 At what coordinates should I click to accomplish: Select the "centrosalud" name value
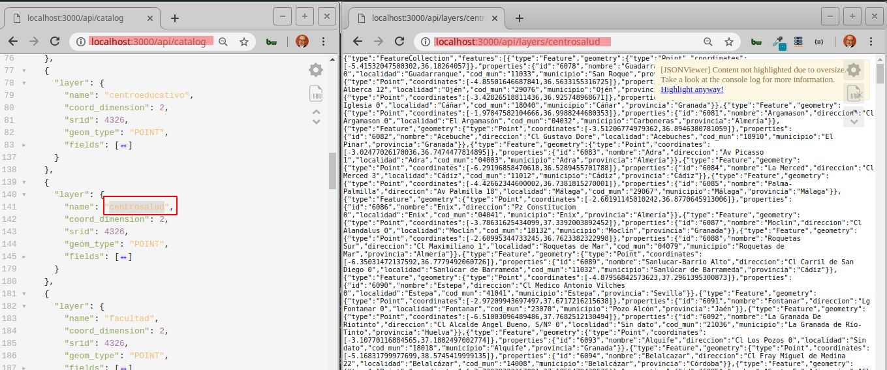pyautogui.click(x=138, y=207)
